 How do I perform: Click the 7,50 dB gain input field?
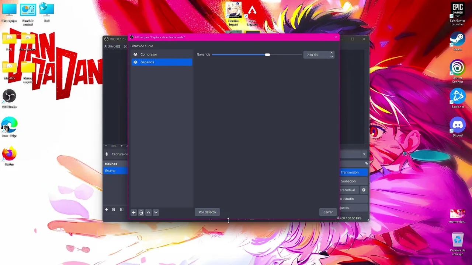tap(316, 55)
